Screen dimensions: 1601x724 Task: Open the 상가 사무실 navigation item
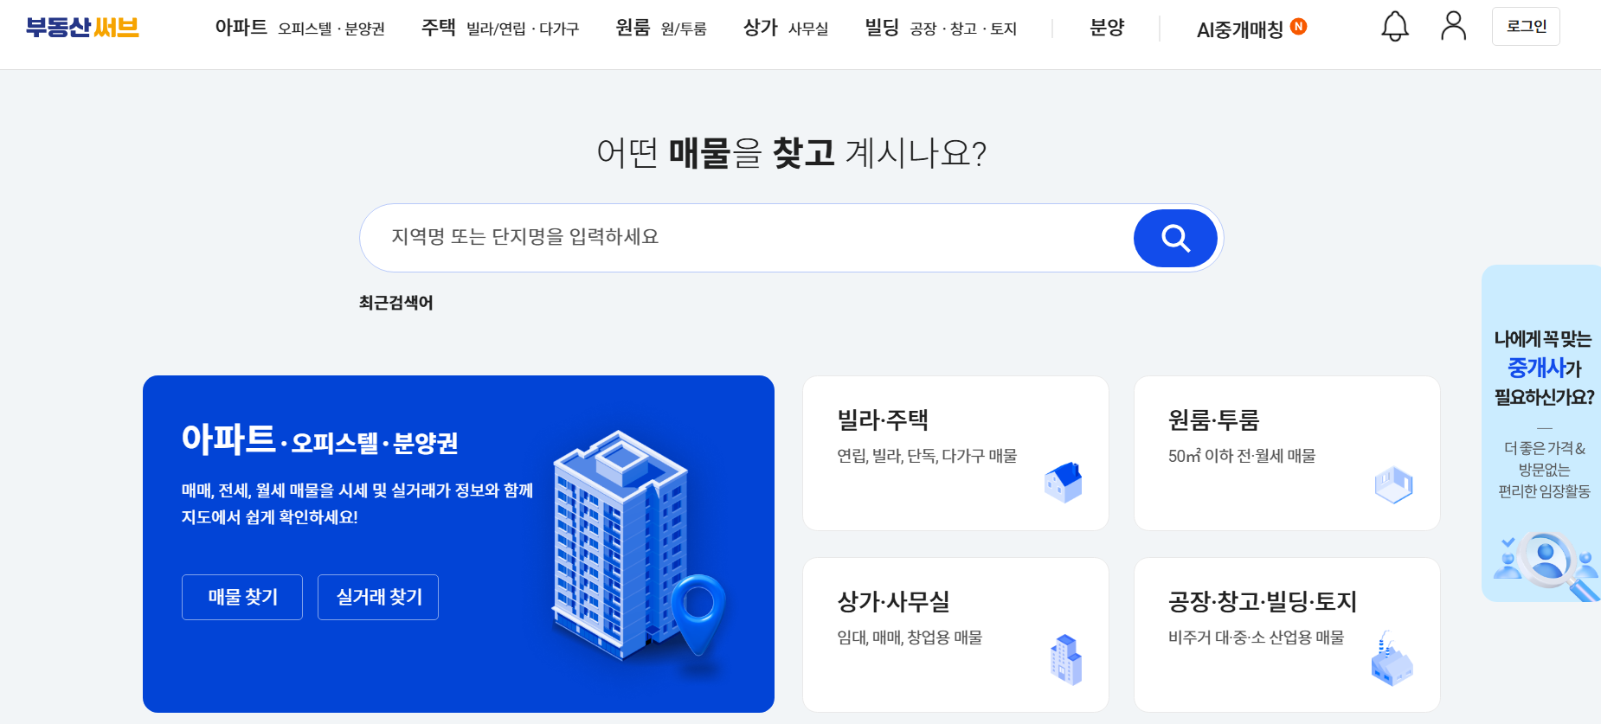tap(757, 27)
